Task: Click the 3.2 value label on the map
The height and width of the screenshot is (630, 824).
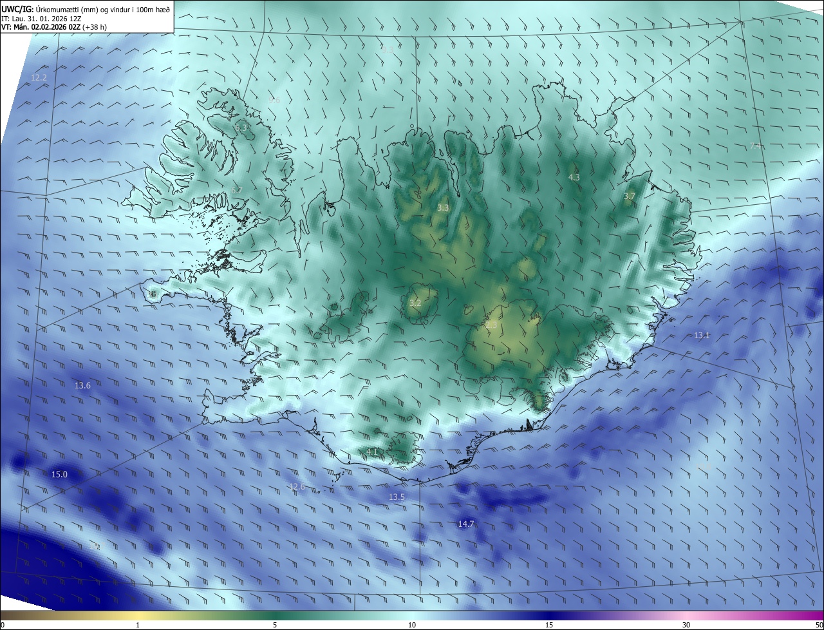Action: [415, 303]
